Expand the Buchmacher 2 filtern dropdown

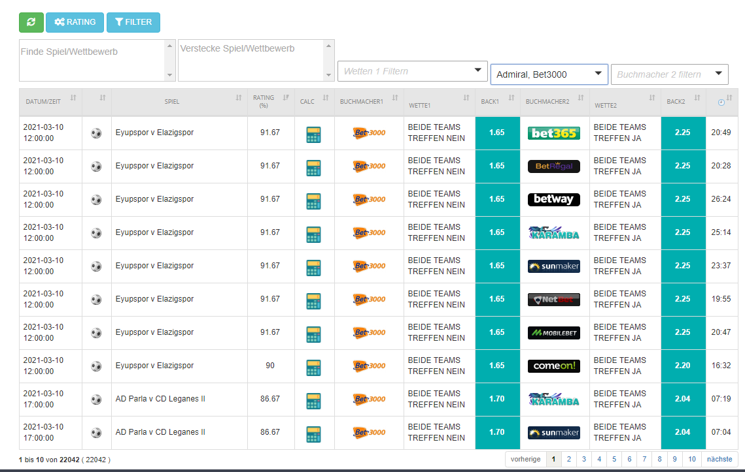[670, 74]
